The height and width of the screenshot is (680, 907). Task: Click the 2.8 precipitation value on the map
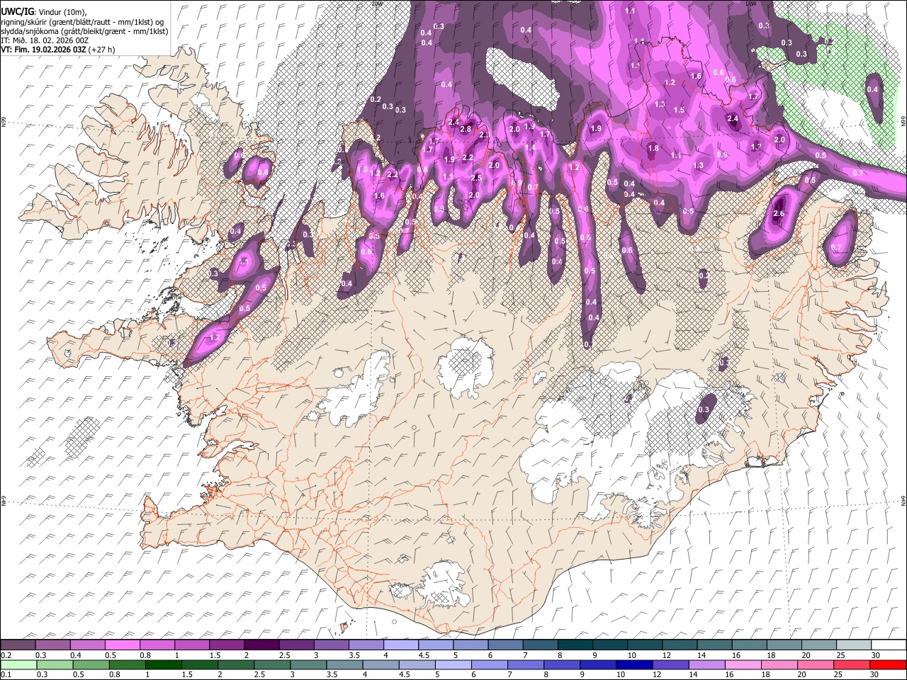coord(466,130)
